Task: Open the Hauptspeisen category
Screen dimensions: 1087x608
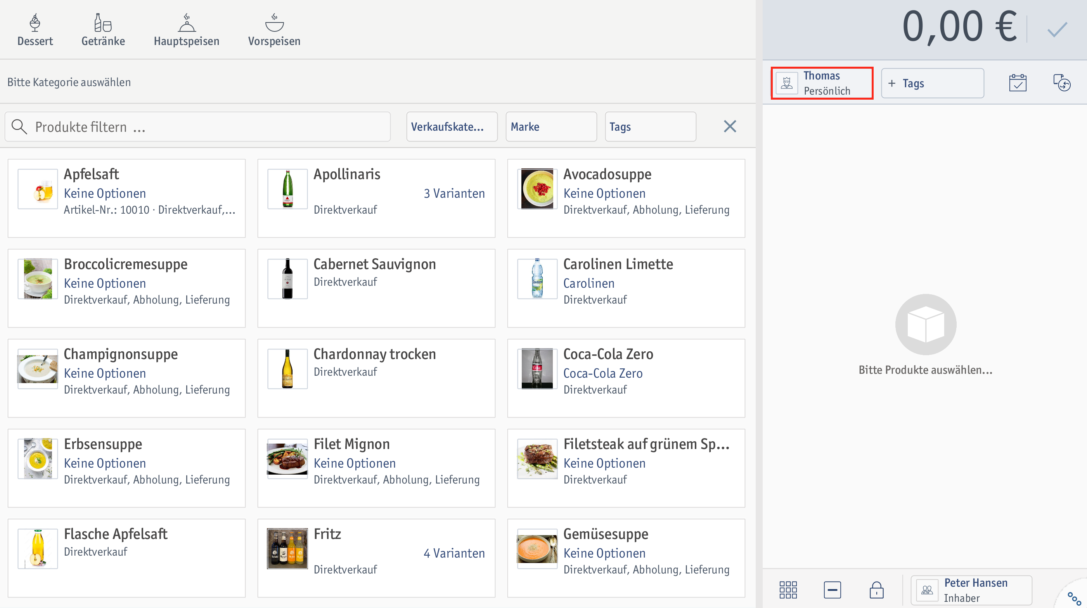Action: (x=187, y=29)
